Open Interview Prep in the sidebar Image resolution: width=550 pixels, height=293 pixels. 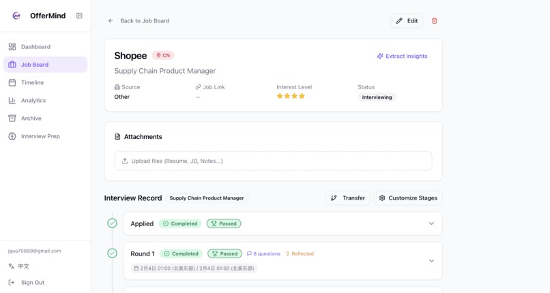tap(45, 136)
